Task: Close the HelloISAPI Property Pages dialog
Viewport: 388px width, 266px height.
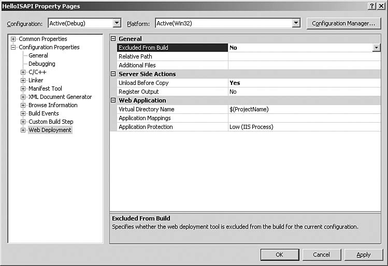Action: click(381, 6)
